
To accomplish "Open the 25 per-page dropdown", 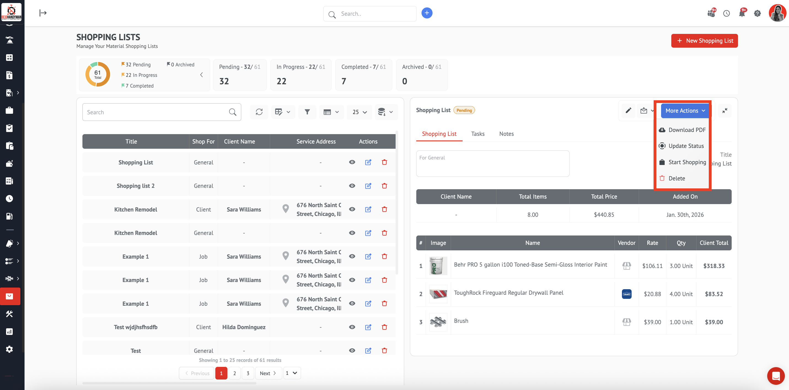I will pyautogui.click(x=359, y=112).
